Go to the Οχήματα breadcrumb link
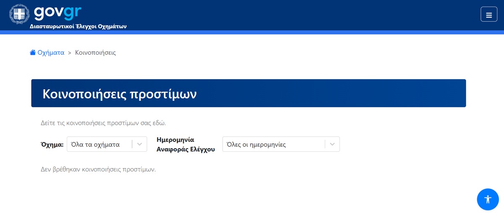504x213 pixels. (x=51, y=52)
